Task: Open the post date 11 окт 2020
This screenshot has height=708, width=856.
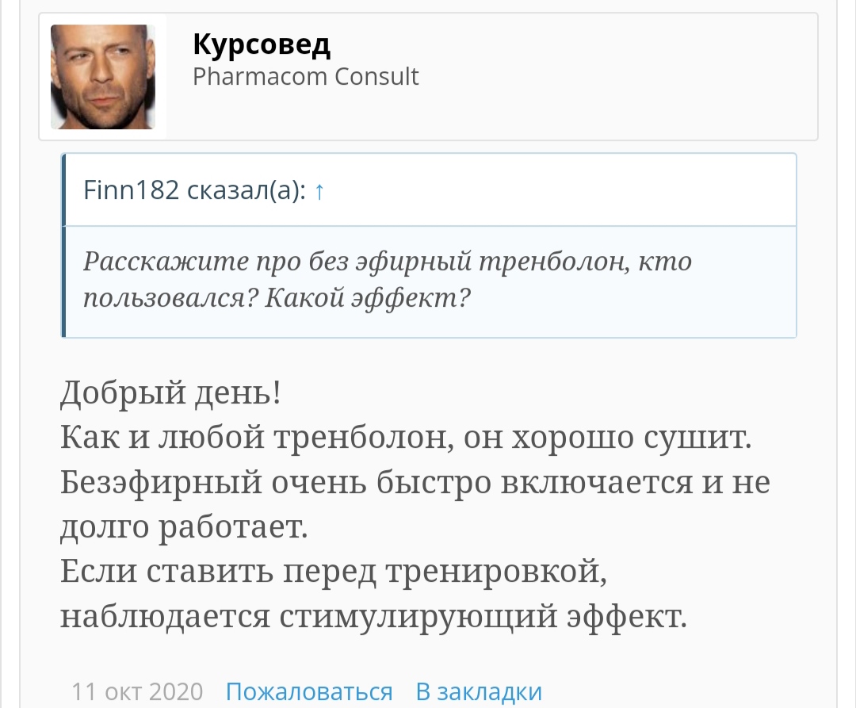Action: (138, 691)
